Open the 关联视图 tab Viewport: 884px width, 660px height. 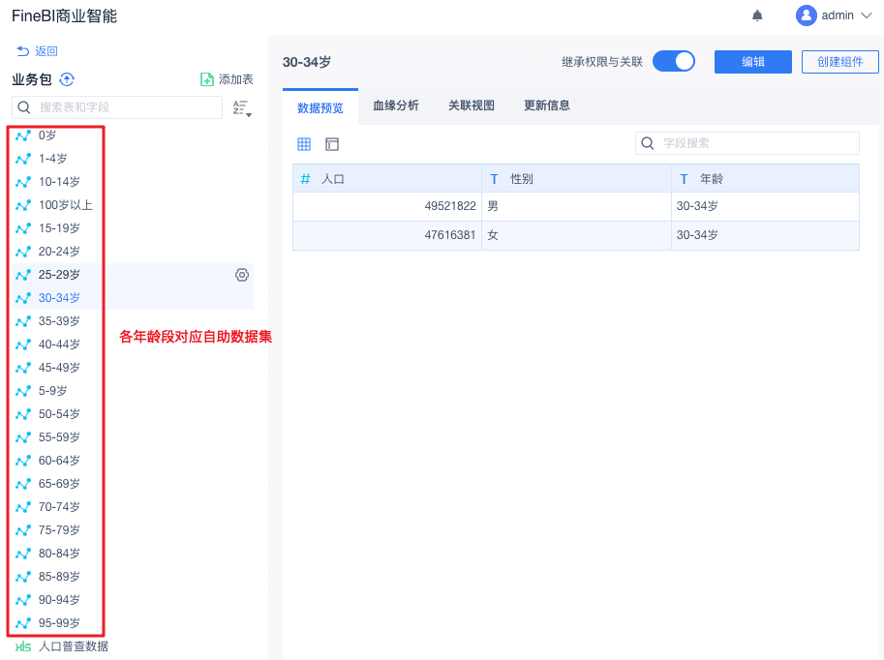click(472, 105)
